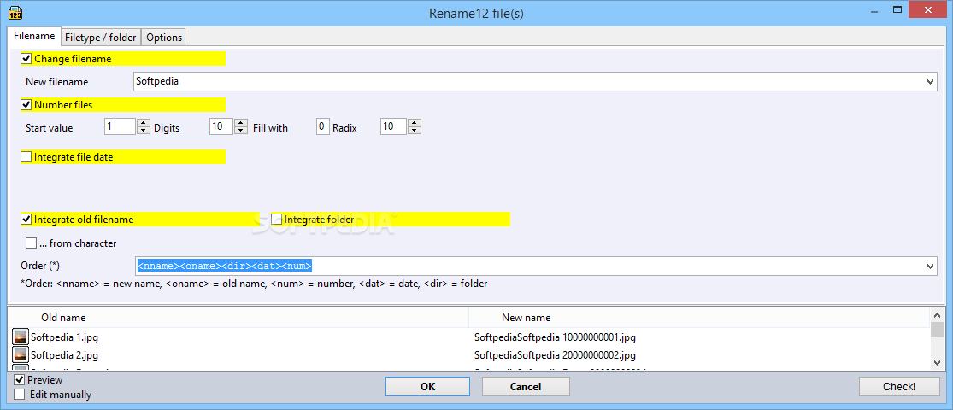The width and height of the screenshot is (953, 410).
Task: Click the Softpedia 1.jpg file thumbnail icon
Action: click(x=21, y=337)
